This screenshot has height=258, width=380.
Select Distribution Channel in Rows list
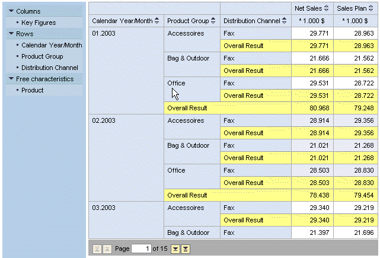point(49,68)
